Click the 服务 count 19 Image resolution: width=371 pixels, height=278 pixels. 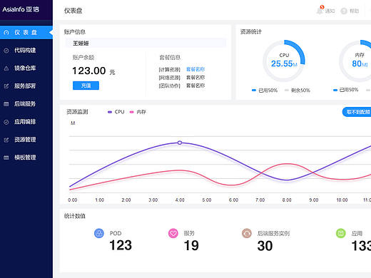point(191,246)
